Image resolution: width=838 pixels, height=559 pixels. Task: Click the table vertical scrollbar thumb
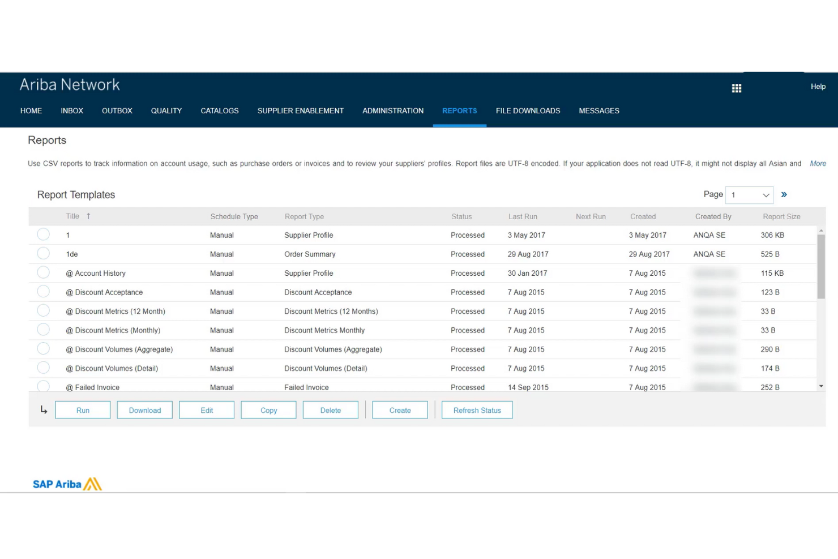pos(821,266)
